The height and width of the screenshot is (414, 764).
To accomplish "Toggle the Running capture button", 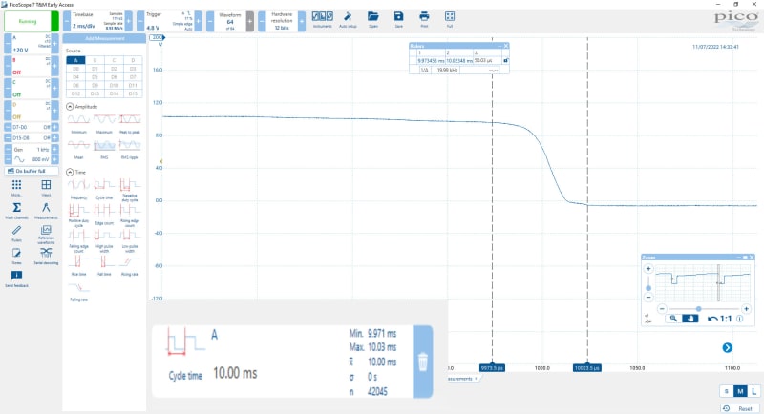I will (28, 21).
